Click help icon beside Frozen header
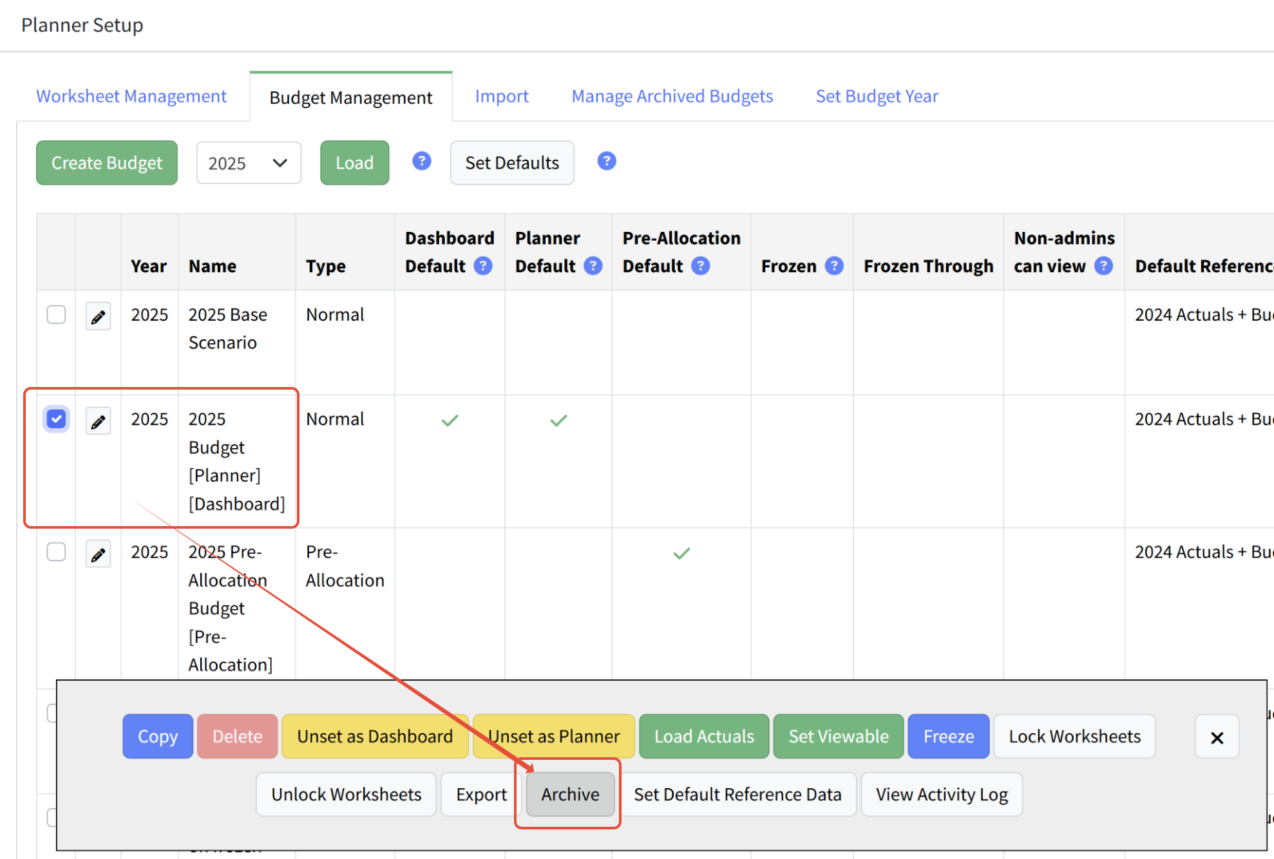1274x859 pixels. (834, 266)
